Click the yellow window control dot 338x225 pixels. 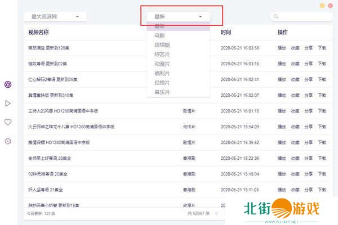pyautogui.click(x=322, y=6)
